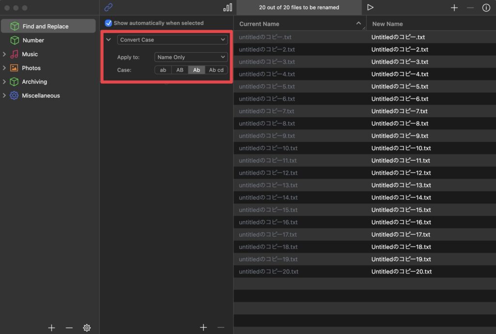Screen dimensions: 496x334
Task: Open the Convert Case action dropdown
Action: 172,40
